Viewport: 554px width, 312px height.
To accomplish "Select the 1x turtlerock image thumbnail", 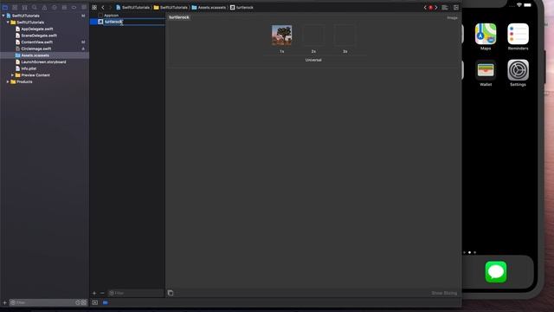I will click(x=281, y=35).
